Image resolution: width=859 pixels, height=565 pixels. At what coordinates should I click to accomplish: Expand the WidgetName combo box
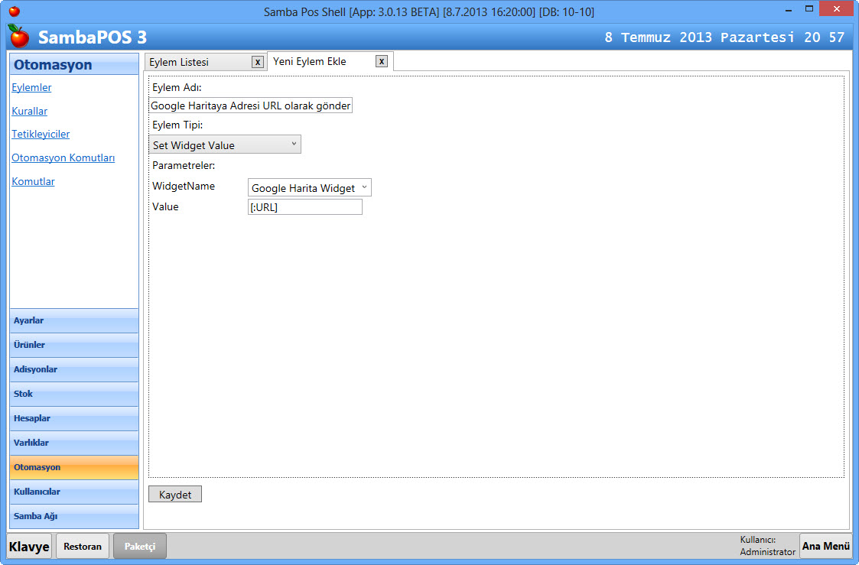pyautogui.click(x=310, y=187)
